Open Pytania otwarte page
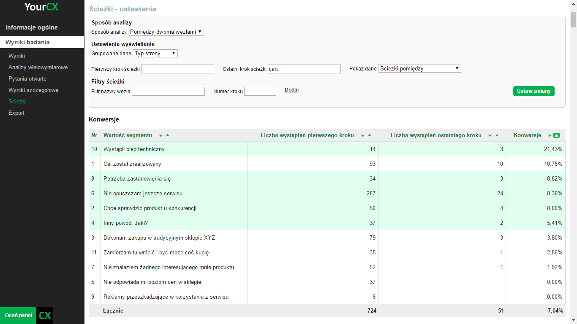 point(27,78)
